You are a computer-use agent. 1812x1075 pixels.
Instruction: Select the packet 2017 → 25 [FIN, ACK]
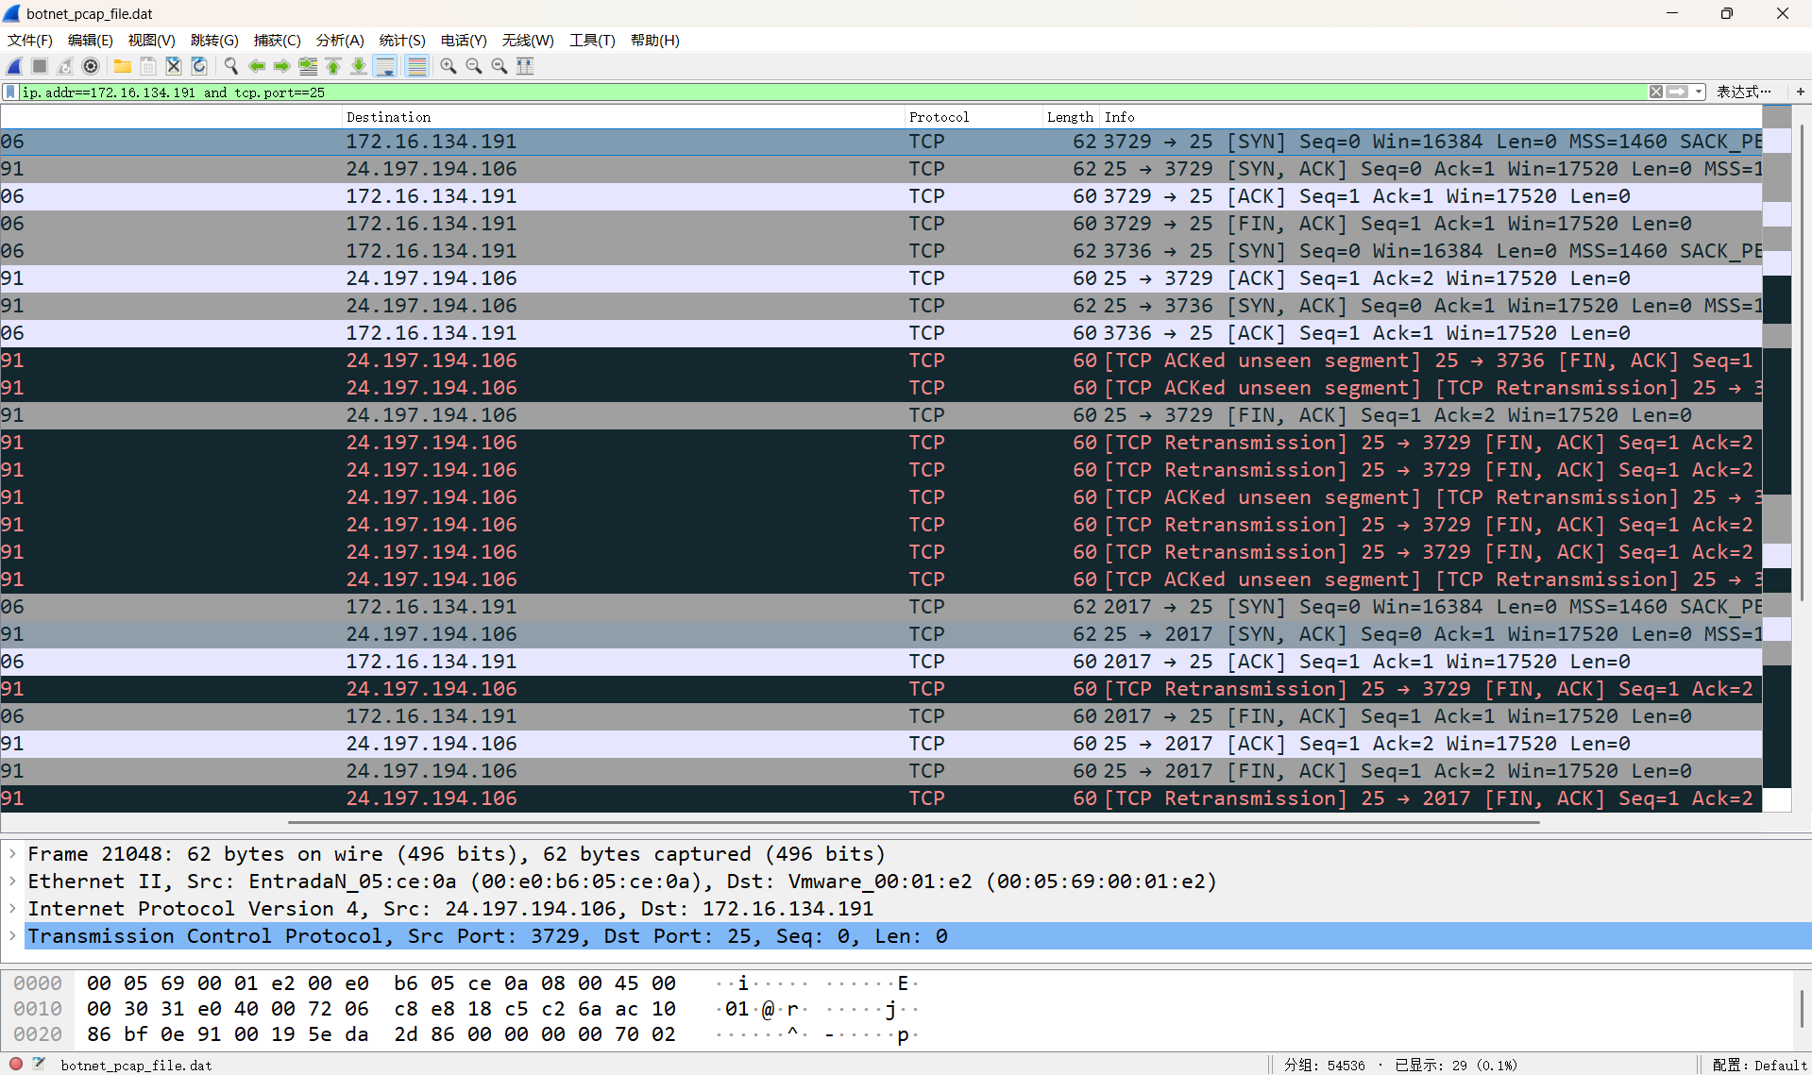881,716
